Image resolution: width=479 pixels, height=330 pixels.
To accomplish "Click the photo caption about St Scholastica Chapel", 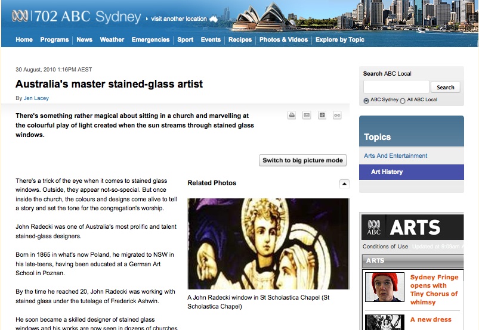I will [x=258, y=302].
